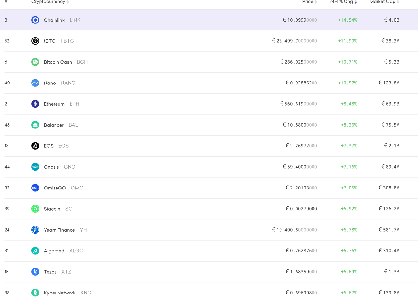Sort table by 24H % Chg column header
This screenshot has height=302, width=418.
pos(343,2)
